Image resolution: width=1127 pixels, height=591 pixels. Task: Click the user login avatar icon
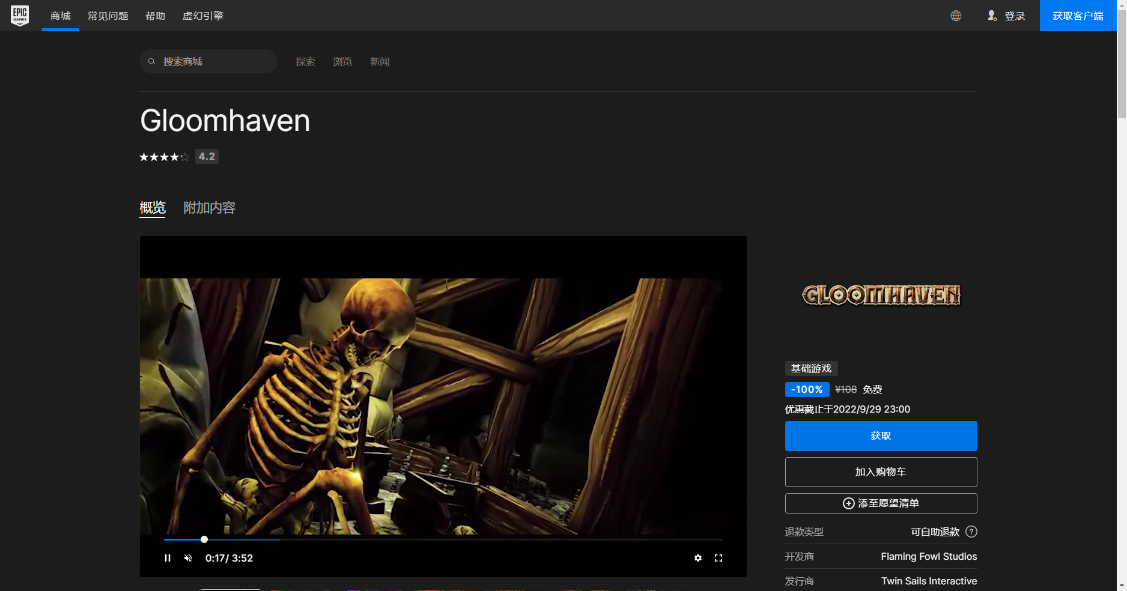pyautogui.click(x=992, y=16)
